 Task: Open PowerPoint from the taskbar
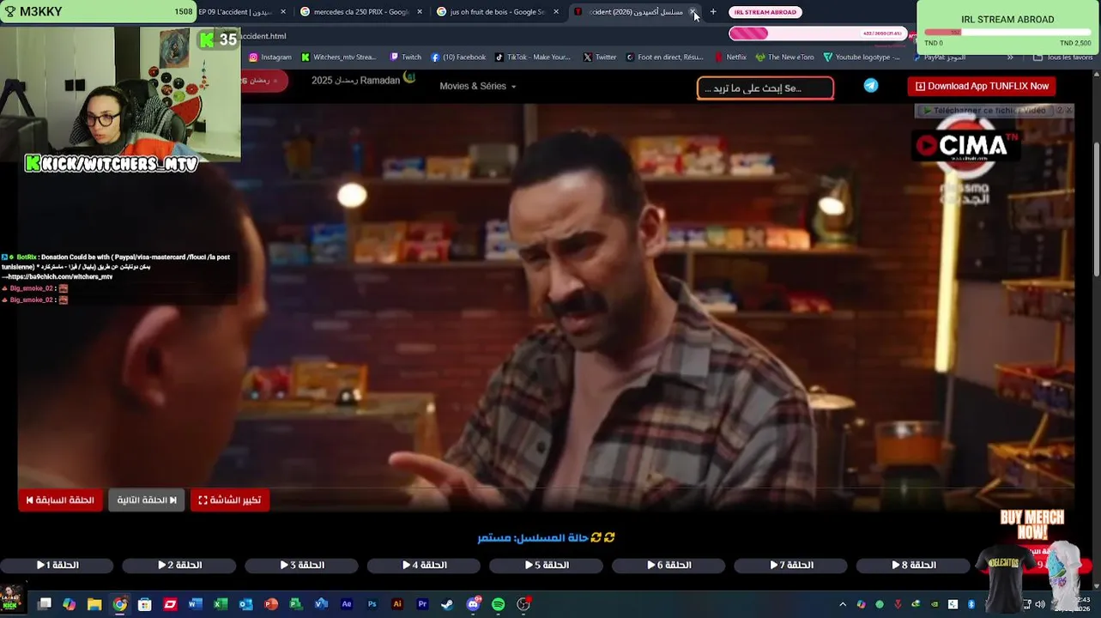pos(271,604)
